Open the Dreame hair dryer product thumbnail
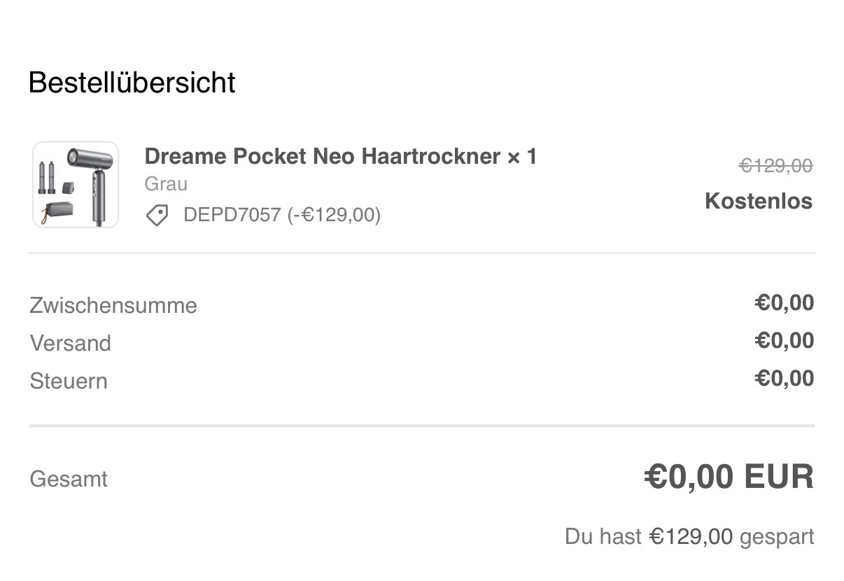 (76, 185)
